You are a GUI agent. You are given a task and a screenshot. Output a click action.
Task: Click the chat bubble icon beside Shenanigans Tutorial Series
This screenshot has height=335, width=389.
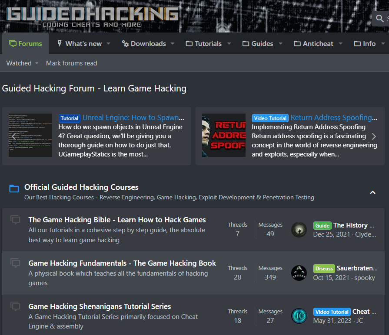tap(15, 306)
